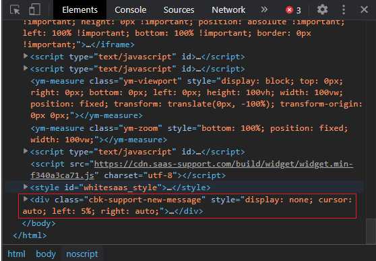Click the charset="utf-8" attribute text
The height and width of the screenshot is (261, 376).
click(x=141, y=175)
